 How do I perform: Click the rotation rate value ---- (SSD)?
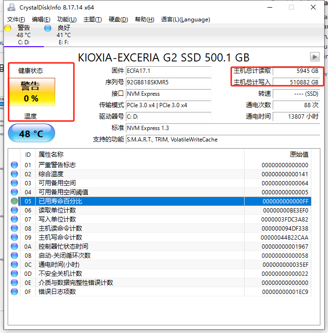pyautogui.click(x=297, y=94)
